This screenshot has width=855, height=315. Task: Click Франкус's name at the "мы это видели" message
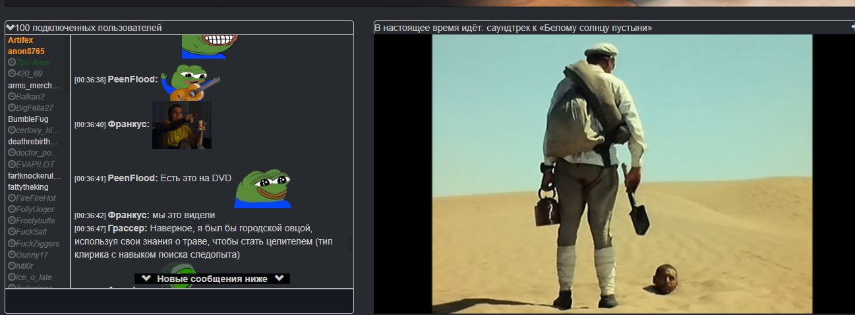click(129, 215)
